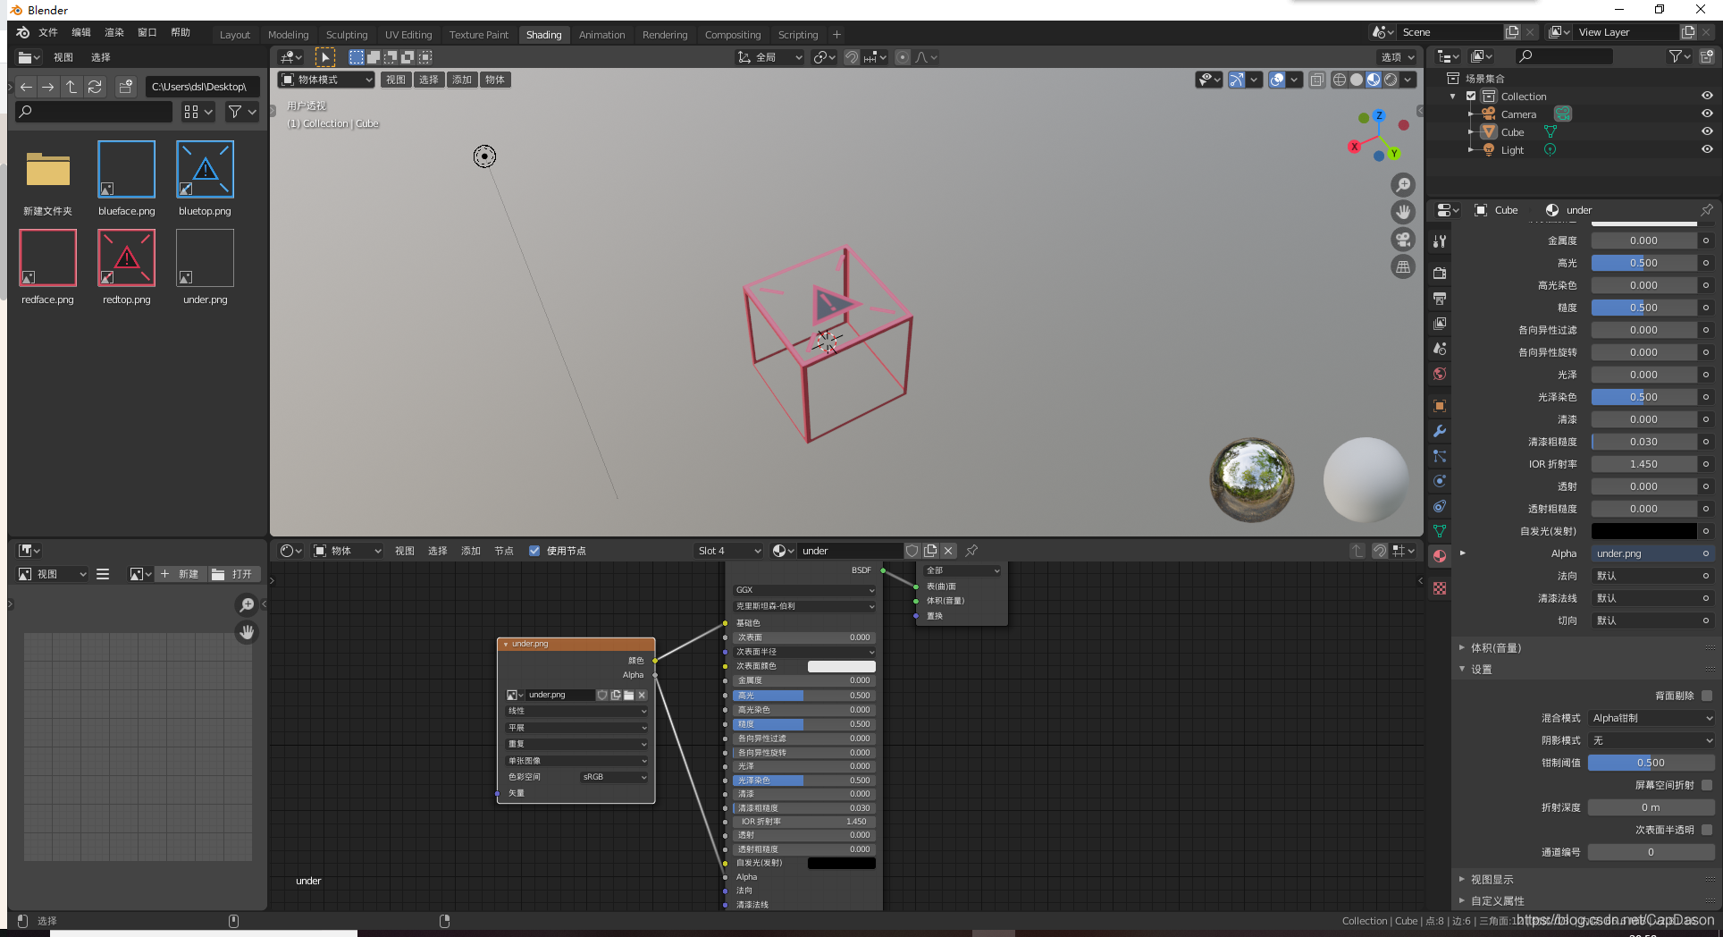This screenshot has width=1723, height=937.
Task: Open the Material properties tab
Action: pos(1440,556)
